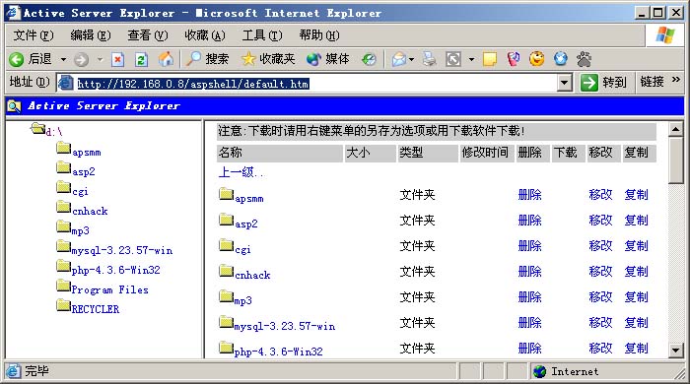Click the blue globe messenger icon
Viewport: 690px width, 384px height.
tap(561, 59)
